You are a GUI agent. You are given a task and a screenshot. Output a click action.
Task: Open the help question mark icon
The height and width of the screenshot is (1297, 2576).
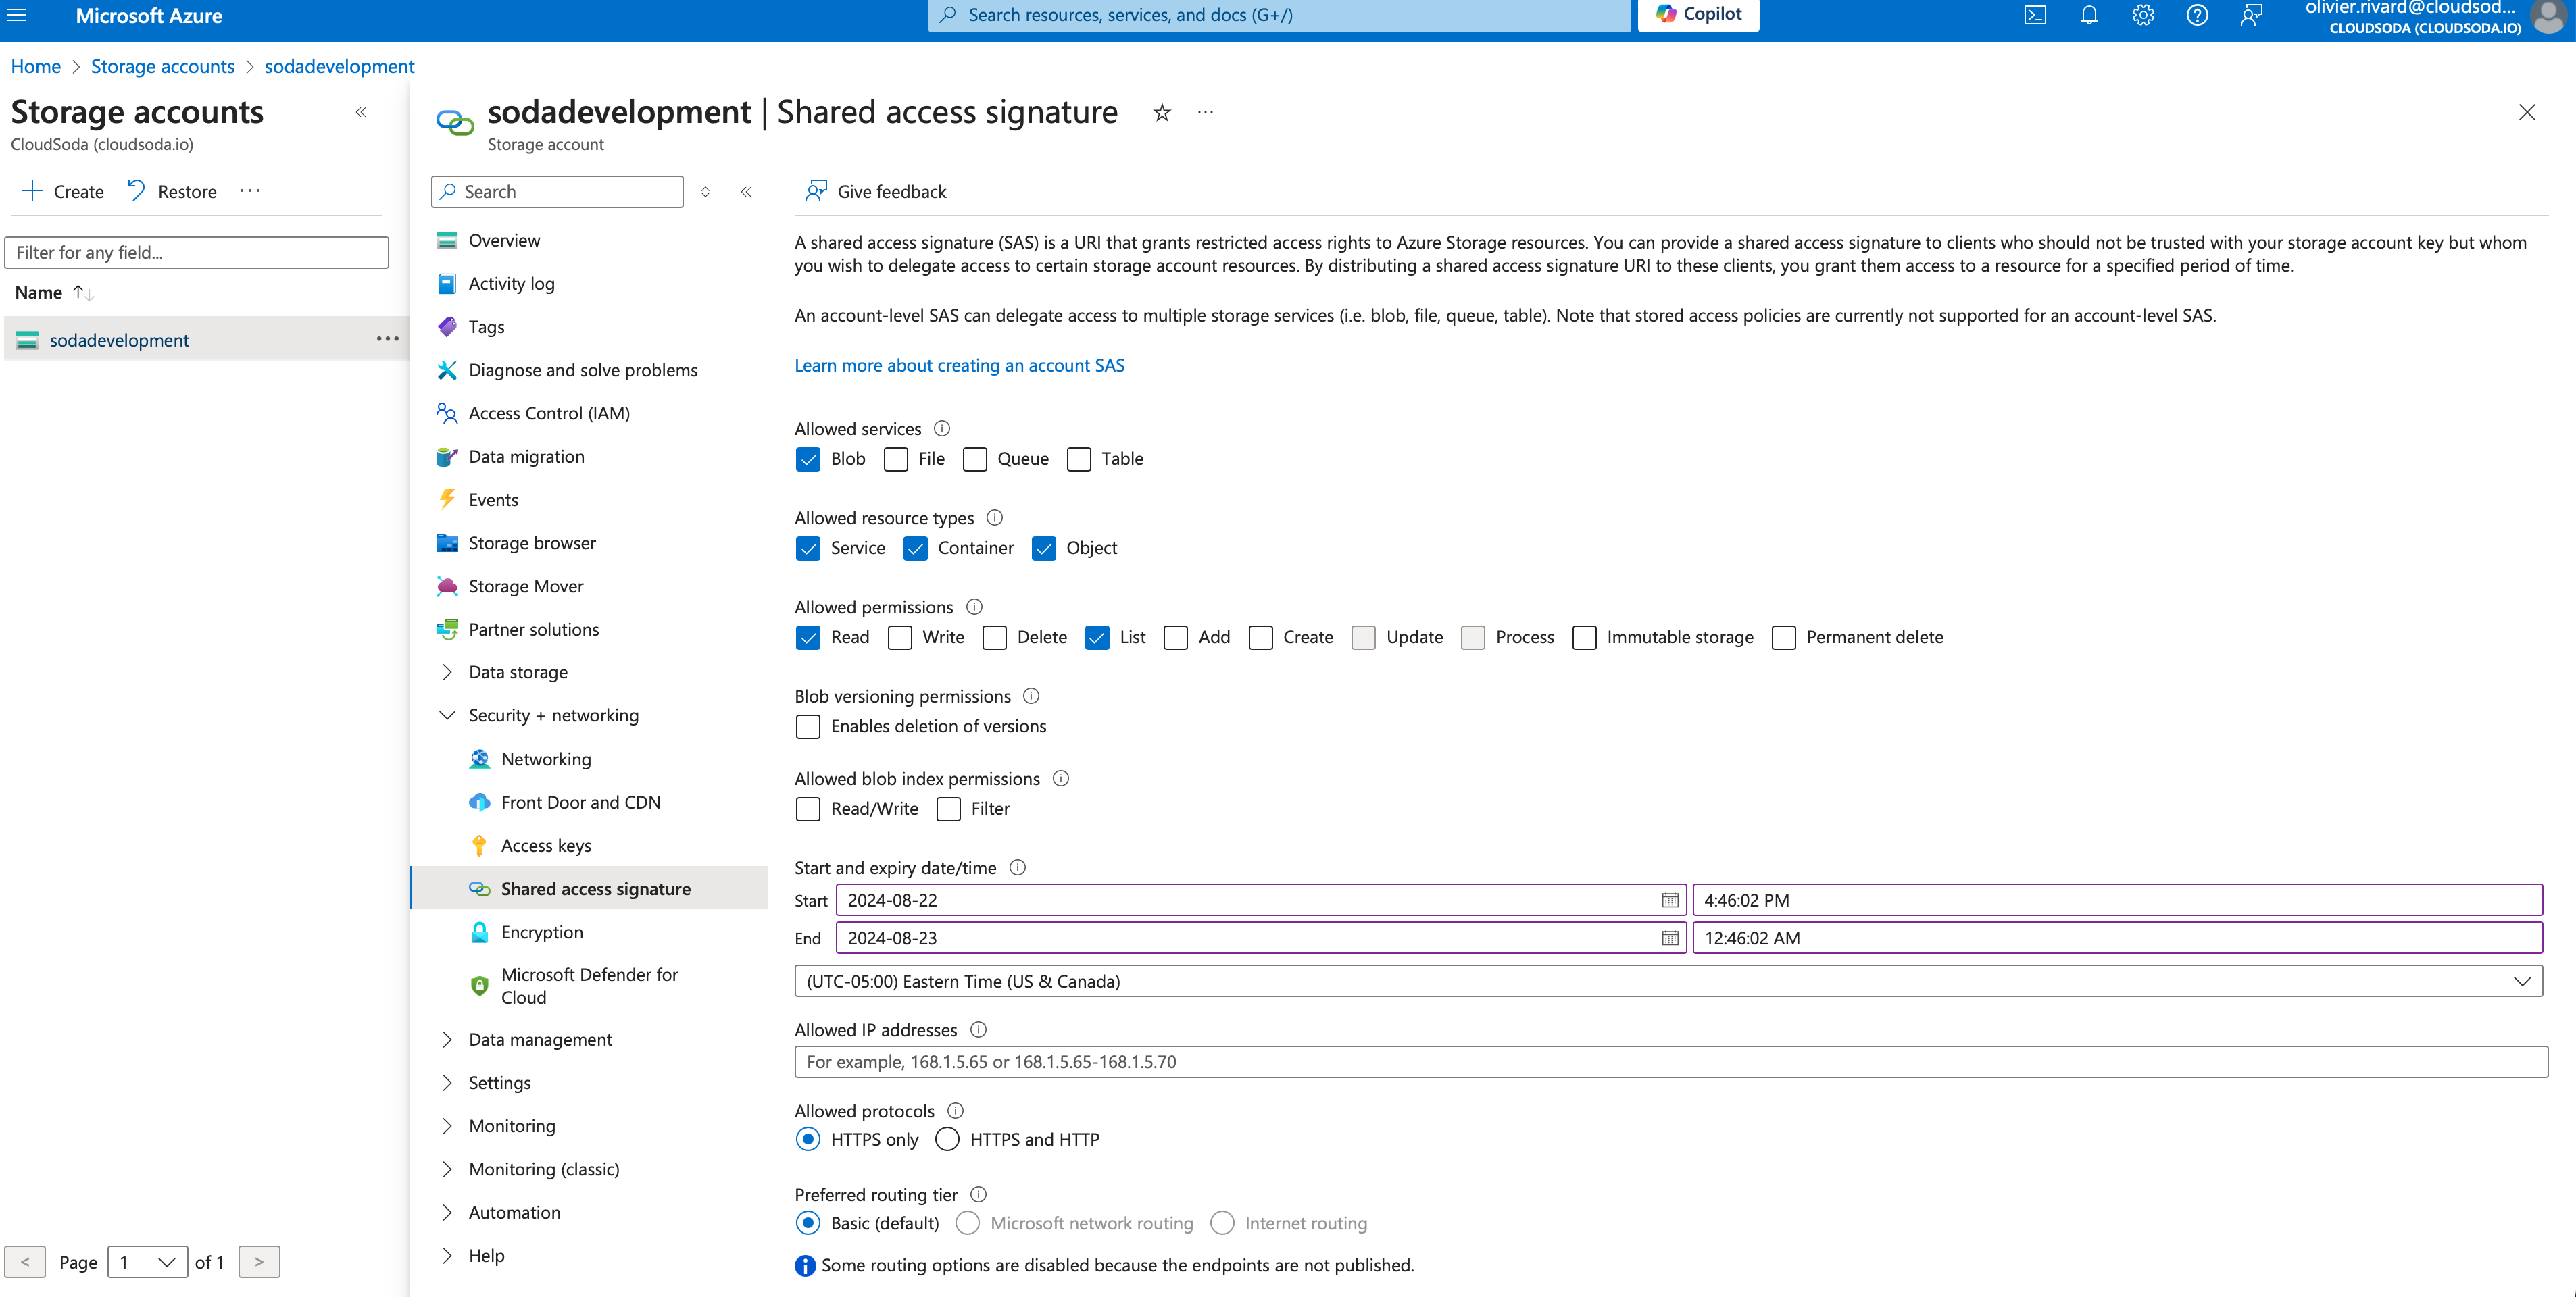(2197, 15)
